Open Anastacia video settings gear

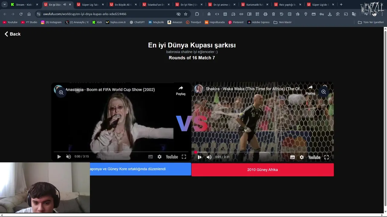coord(159,157)
